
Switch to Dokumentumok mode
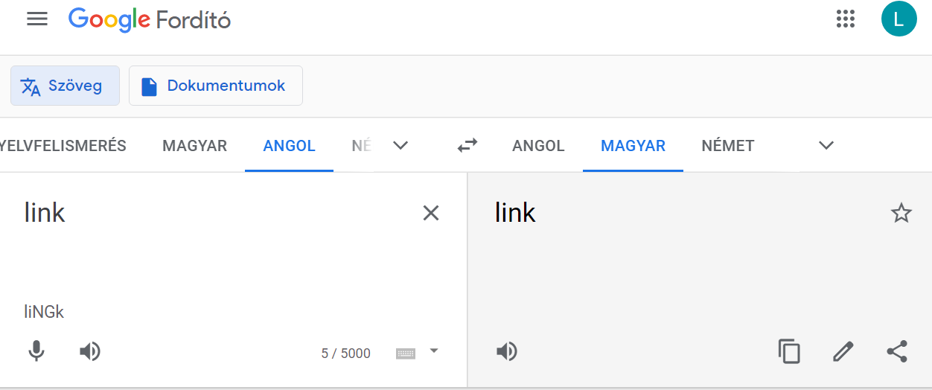click(x=216, y=86)
